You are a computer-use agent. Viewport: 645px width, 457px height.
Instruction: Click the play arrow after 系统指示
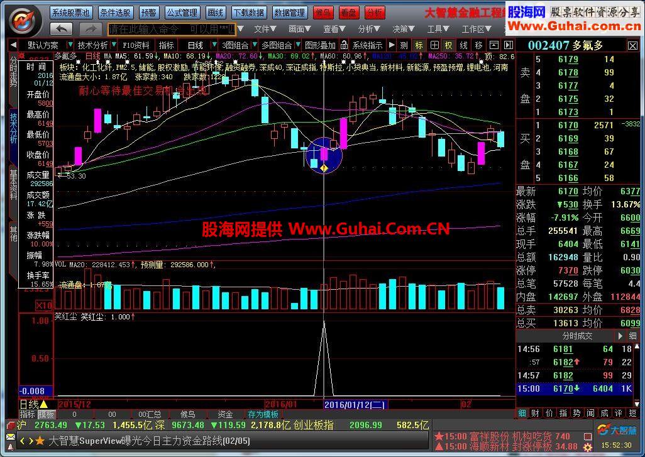tap(392, 45)
